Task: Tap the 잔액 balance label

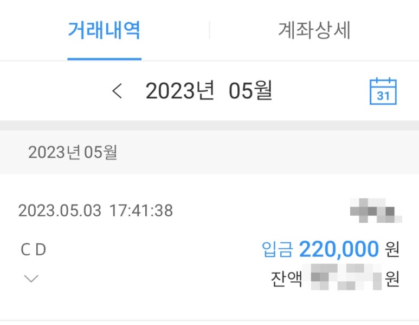Action: 286,279
